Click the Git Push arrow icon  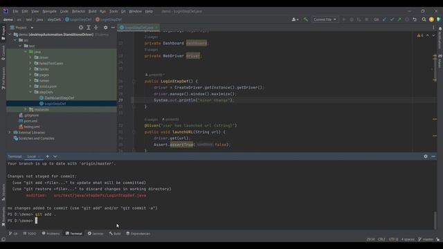[x=399, y=19]
